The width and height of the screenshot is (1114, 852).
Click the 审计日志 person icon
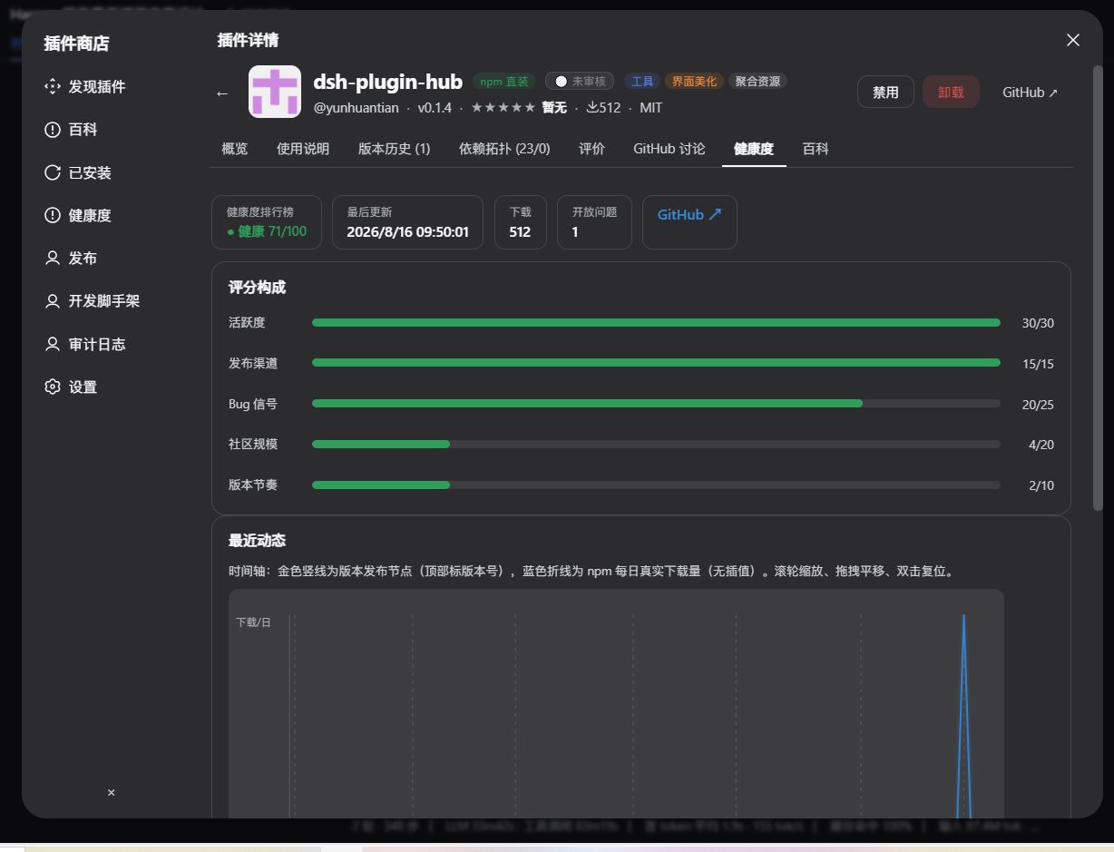53,344
